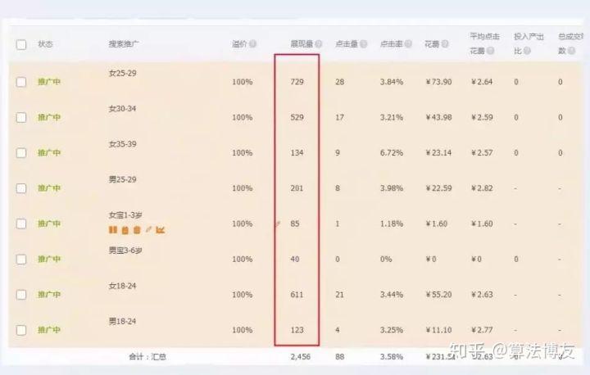
Task: Select impressions value 134
Action: [297, 153]
